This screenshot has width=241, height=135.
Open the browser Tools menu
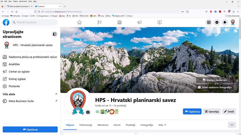tap(30, 1)
